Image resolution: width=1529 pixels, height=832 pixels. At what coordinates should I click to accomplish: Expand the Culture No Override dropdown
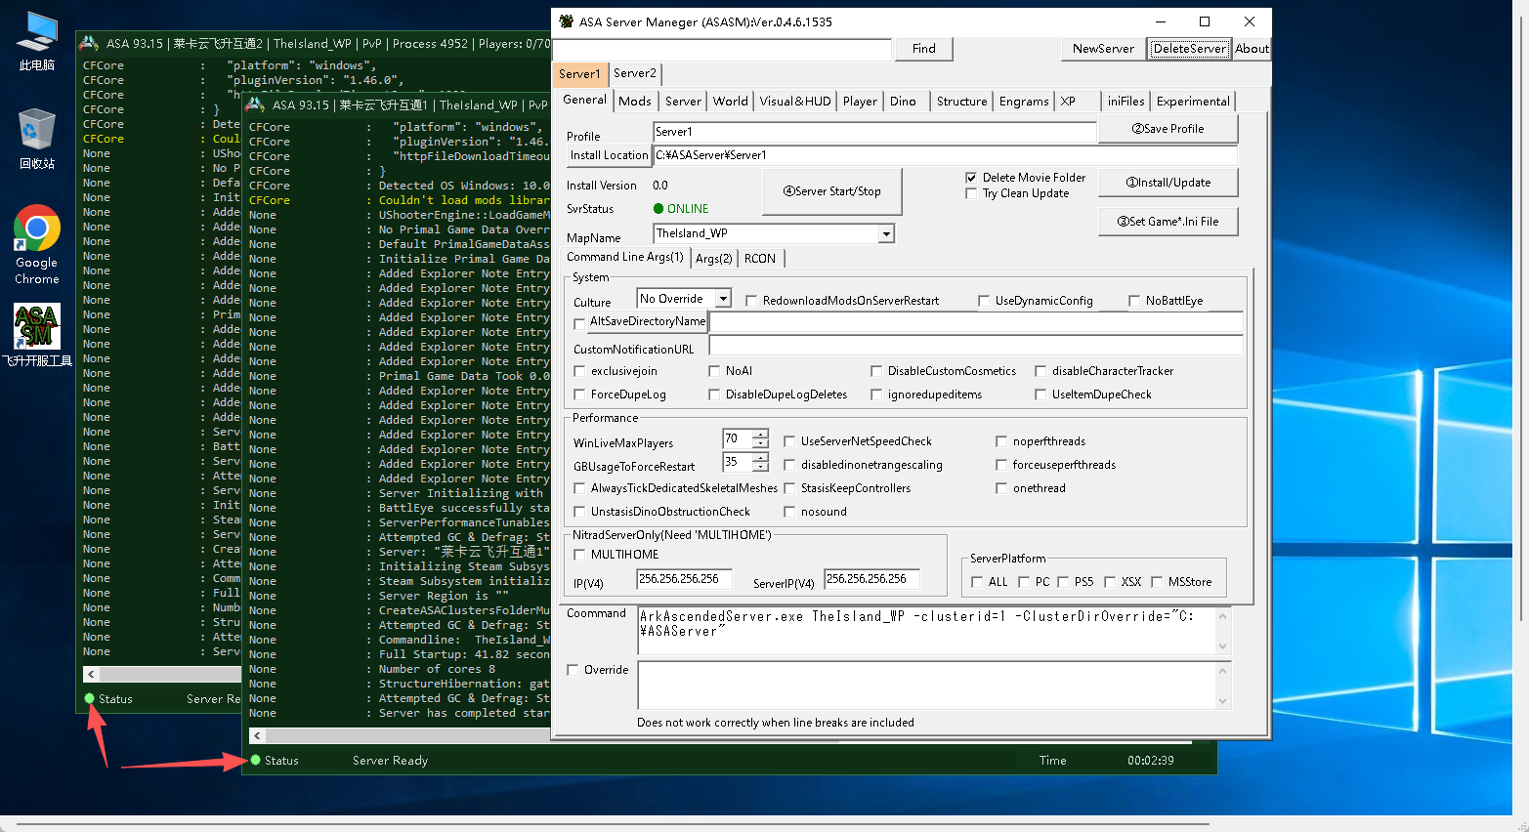pos(723,299)
